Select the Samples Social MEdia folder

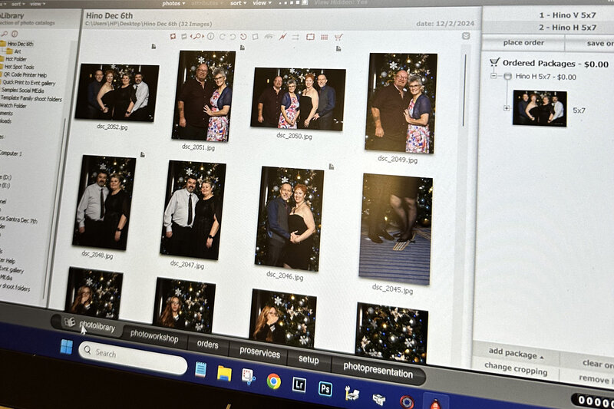click(23, 91)
